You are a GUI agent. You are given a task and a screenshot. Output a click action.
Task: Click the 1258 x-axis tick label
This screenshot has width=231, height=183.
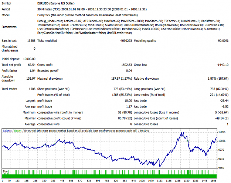(178, 181)
